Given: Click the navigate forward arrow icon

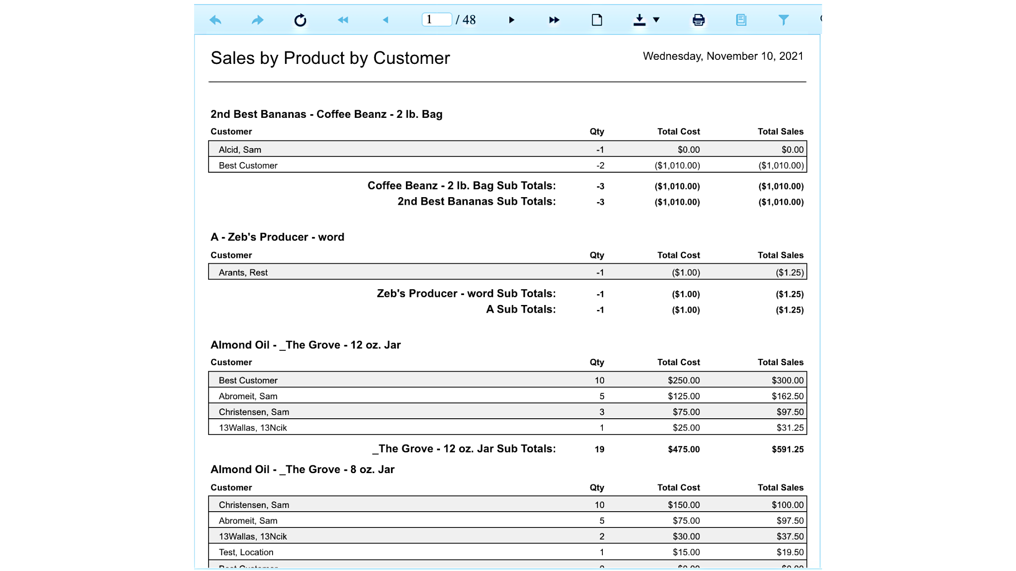Looking at the screenshot, I should coord(257,20).
